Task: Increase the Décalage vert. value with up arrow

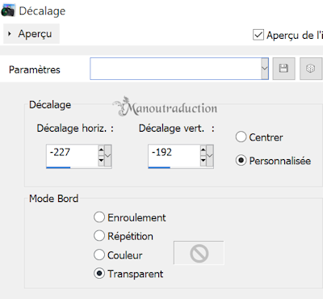Action: [203, 150]
